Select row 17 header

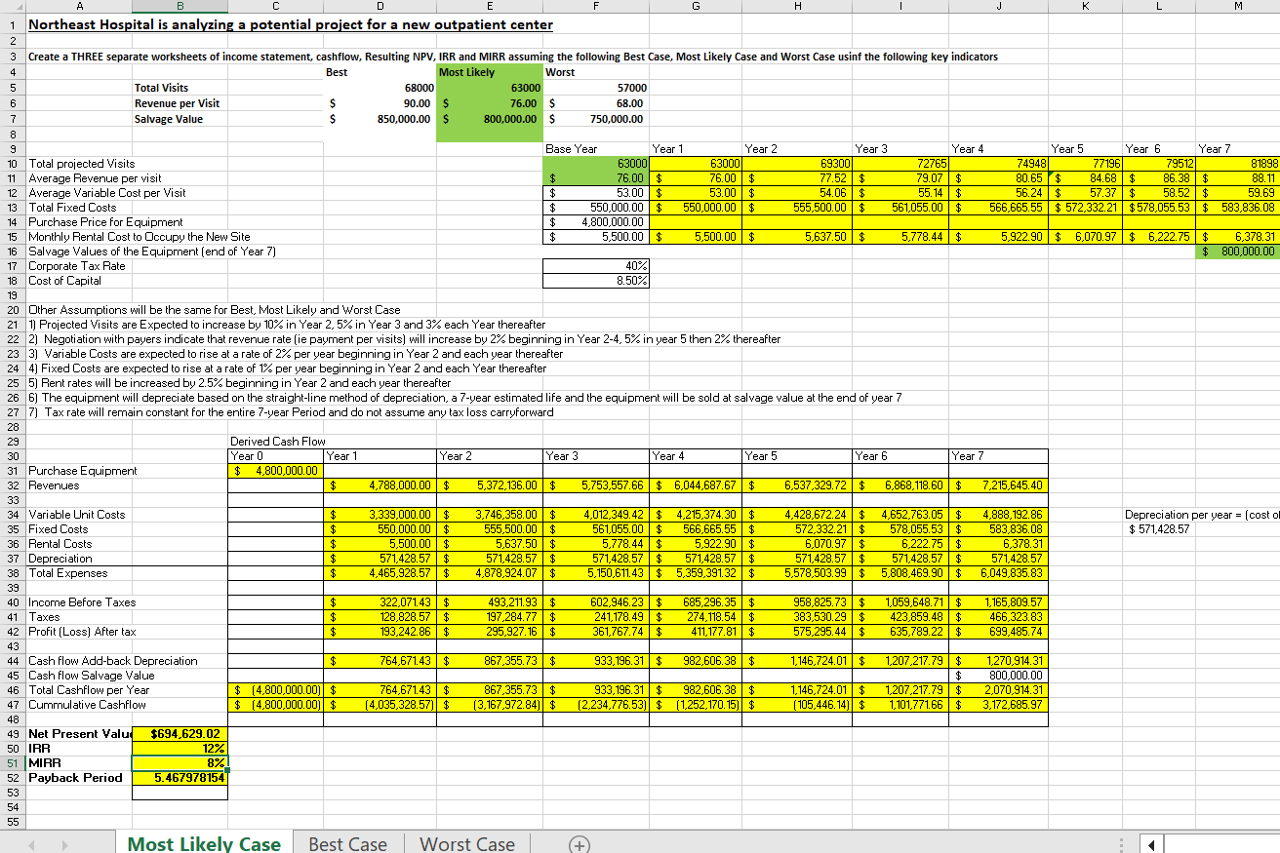click(10, 265)
